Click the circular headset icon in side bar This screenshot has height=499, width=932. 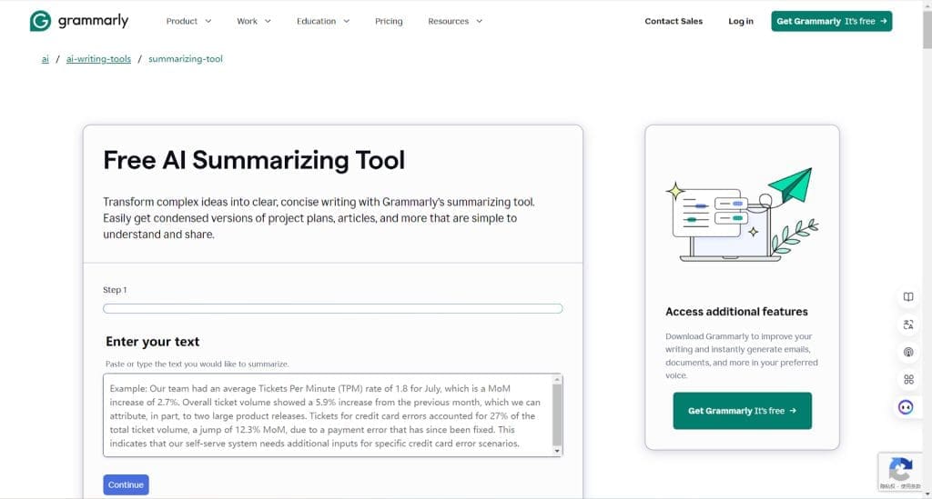[908, 352]
